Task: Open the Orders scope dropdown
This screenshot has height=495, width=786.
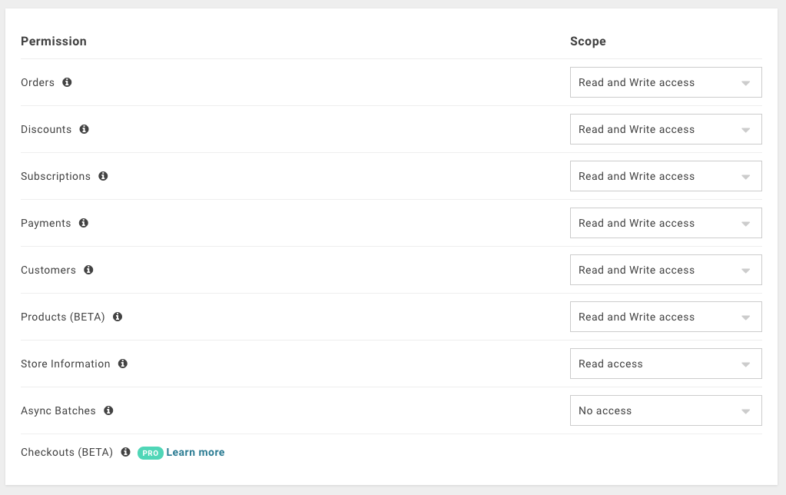Action: point(665,82)
